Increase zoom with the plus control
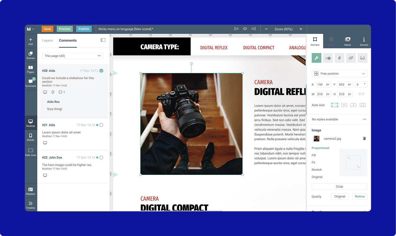 [x=301, y=29]
